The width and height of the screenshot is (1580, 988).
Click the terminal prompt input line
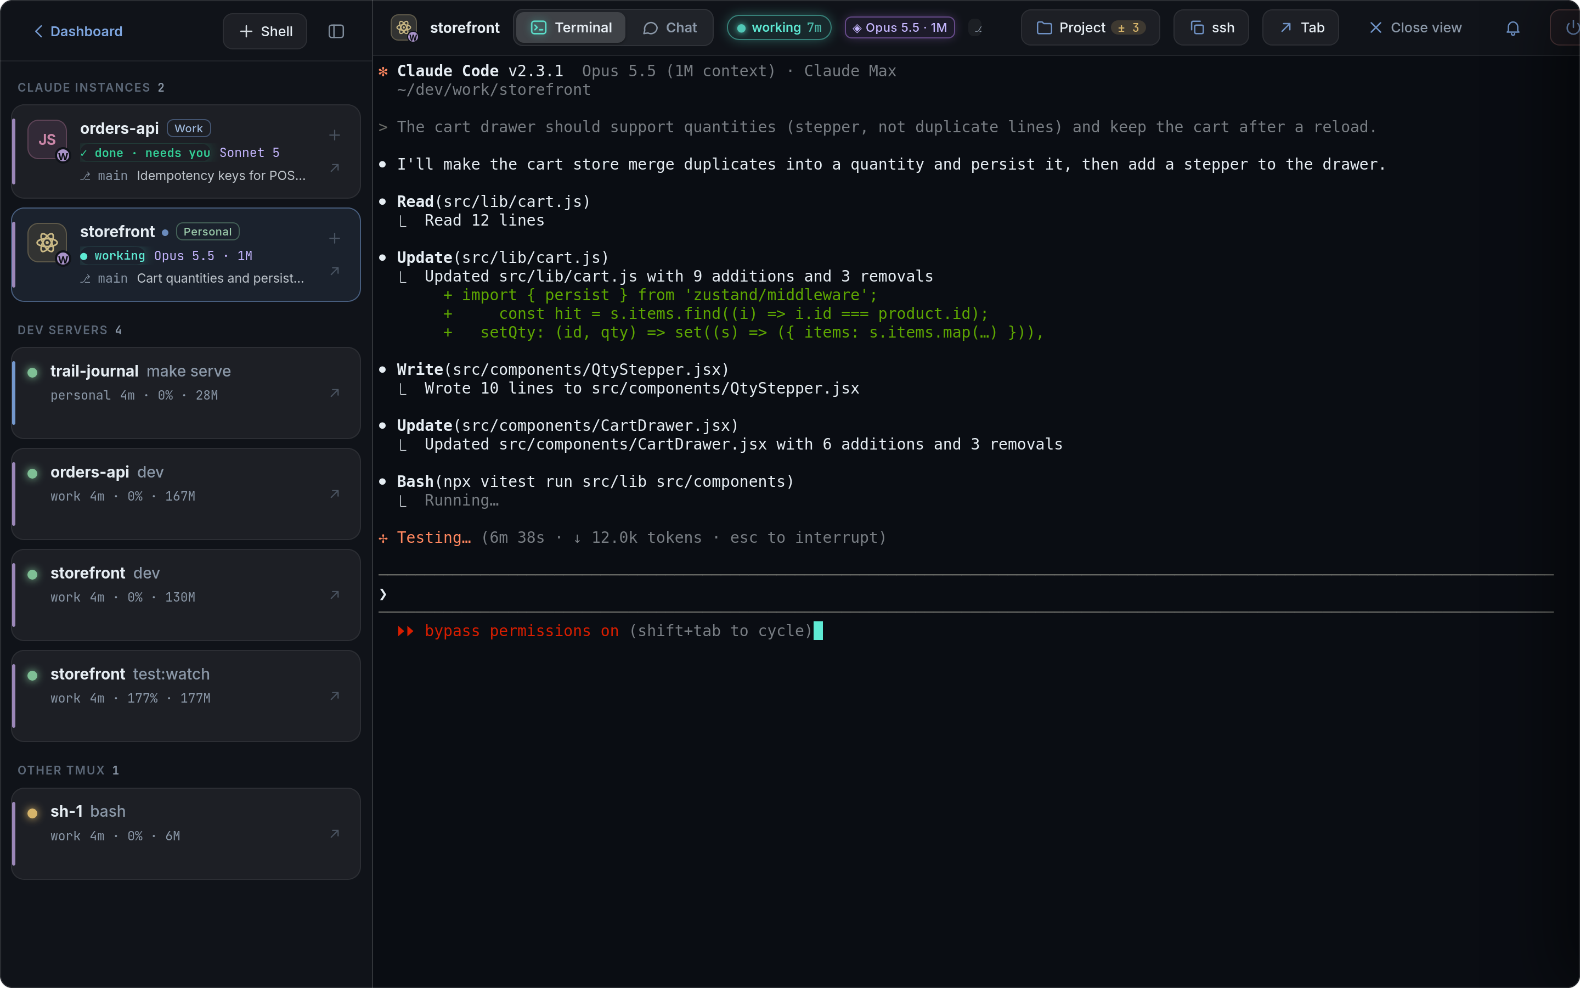pyautogui.click(x=966, y=594)
